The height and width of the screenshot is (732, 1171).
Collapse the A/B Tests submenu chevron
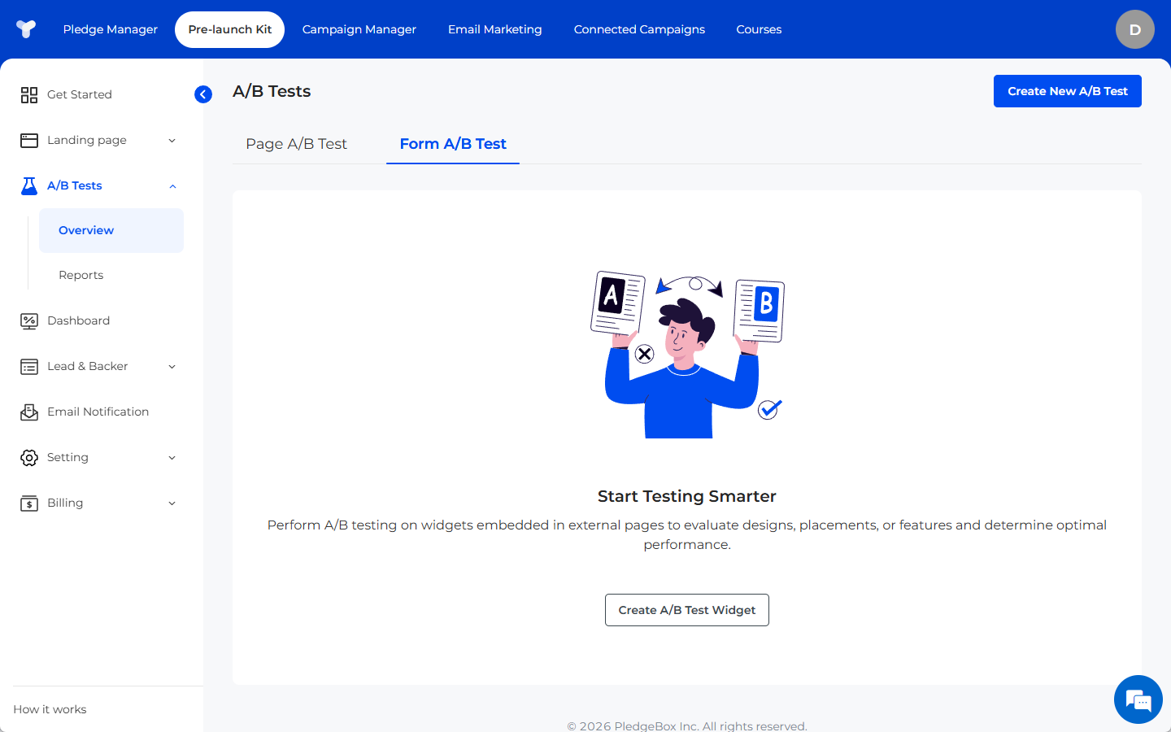(x=172, y=186)
